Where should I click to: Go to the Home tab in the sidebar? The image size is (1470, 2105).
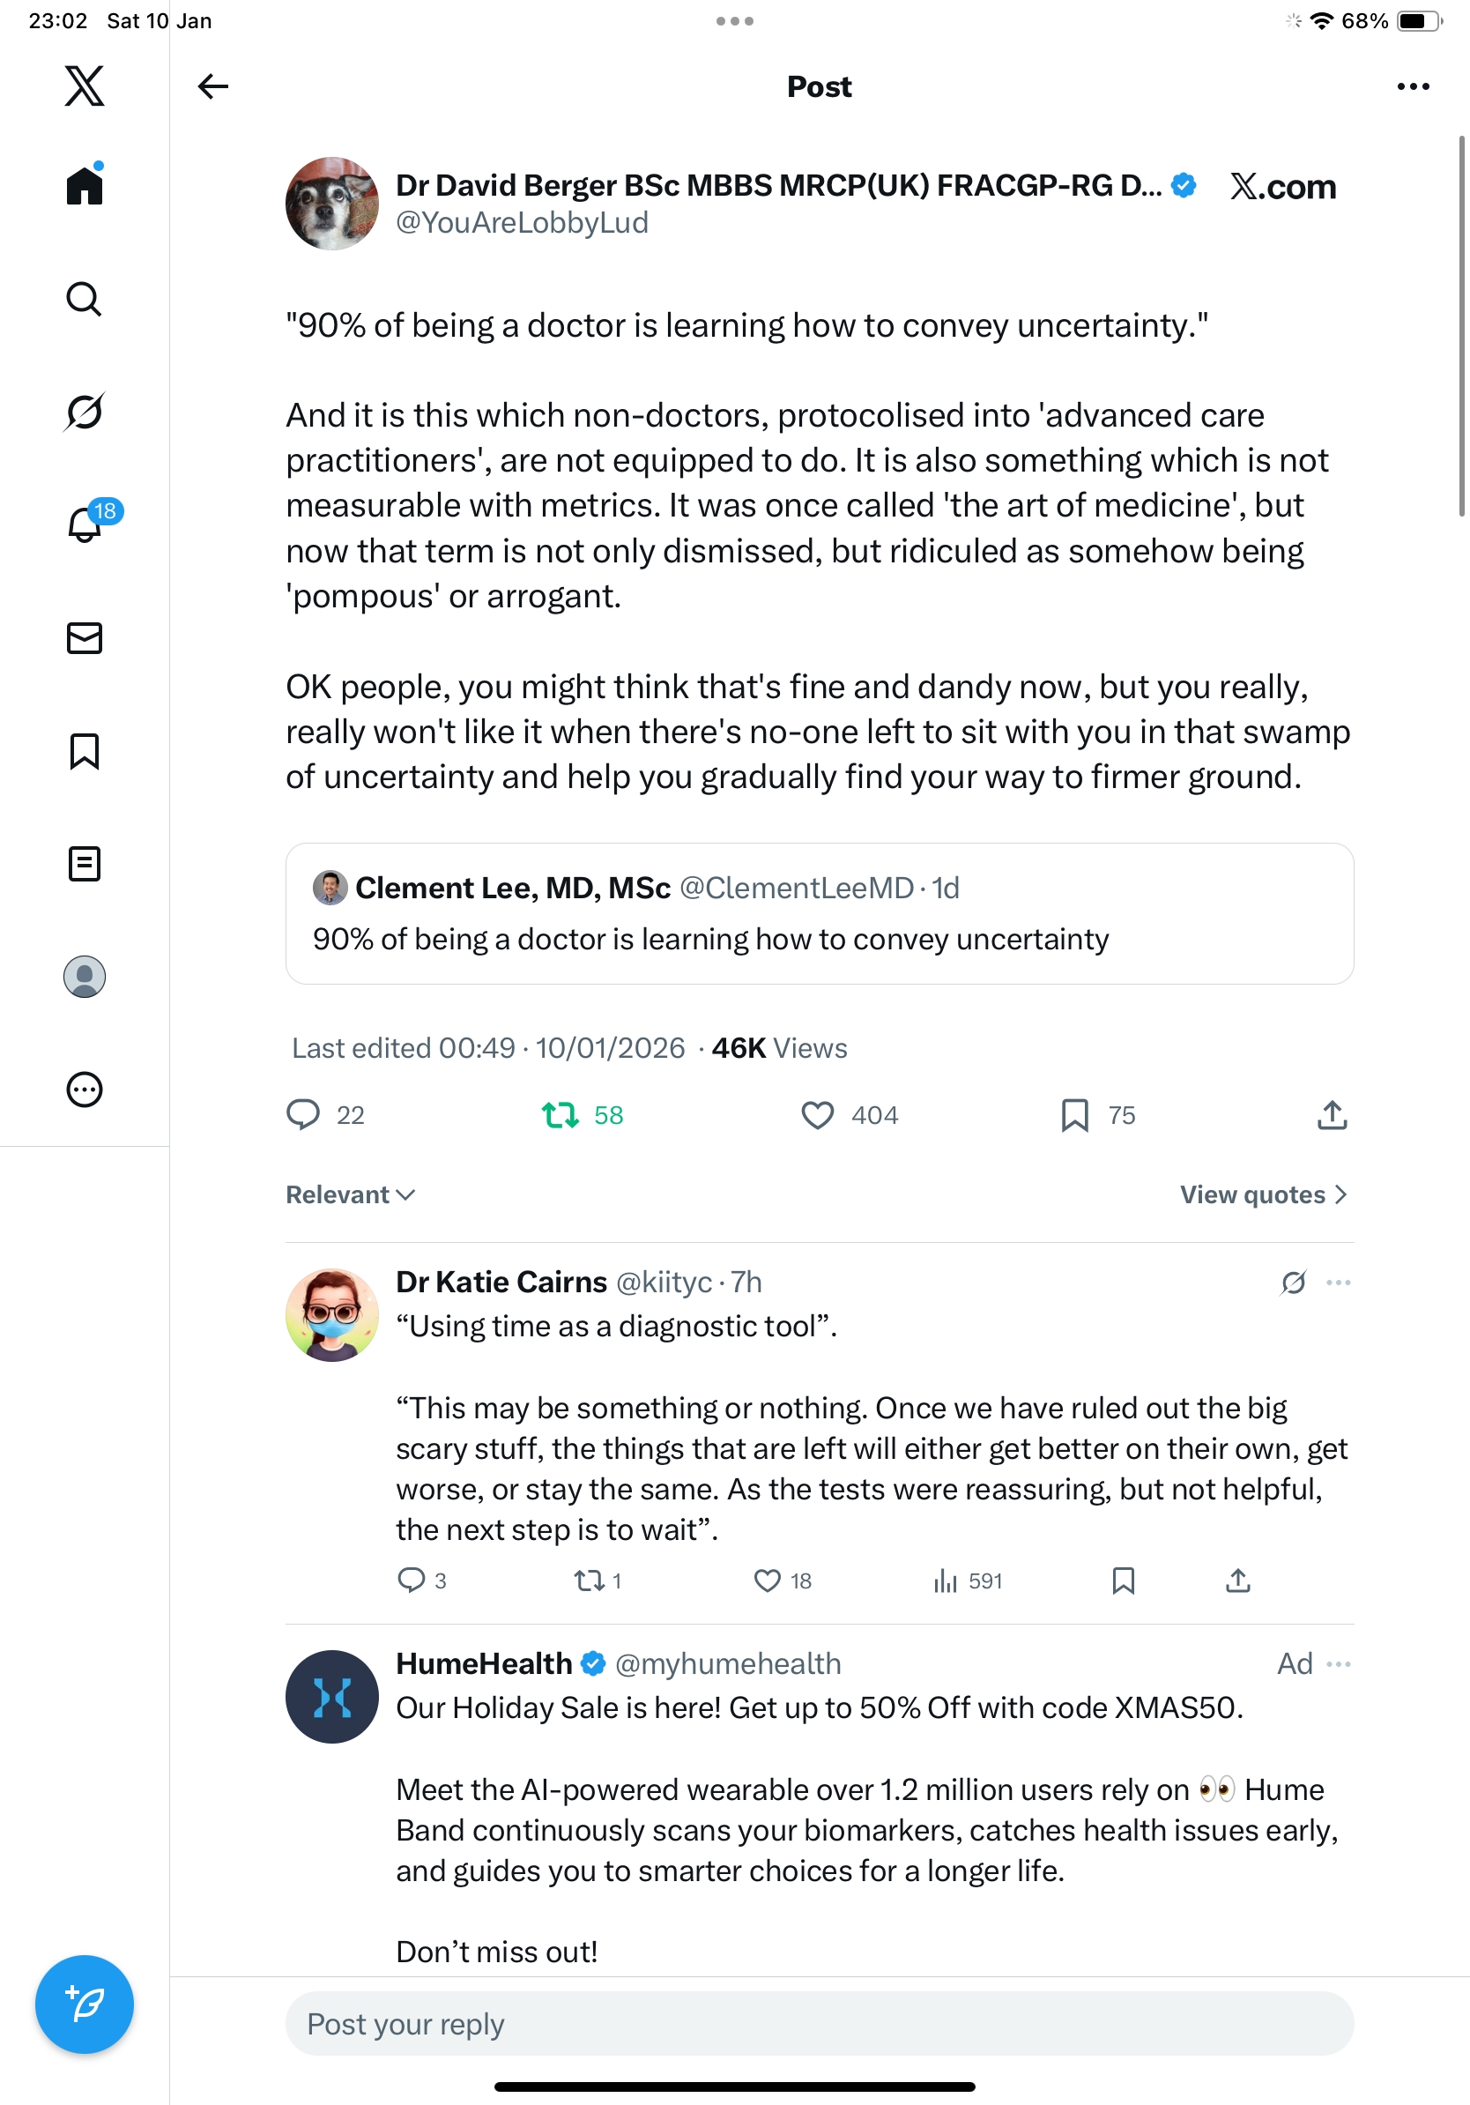(x=85, y=186)
